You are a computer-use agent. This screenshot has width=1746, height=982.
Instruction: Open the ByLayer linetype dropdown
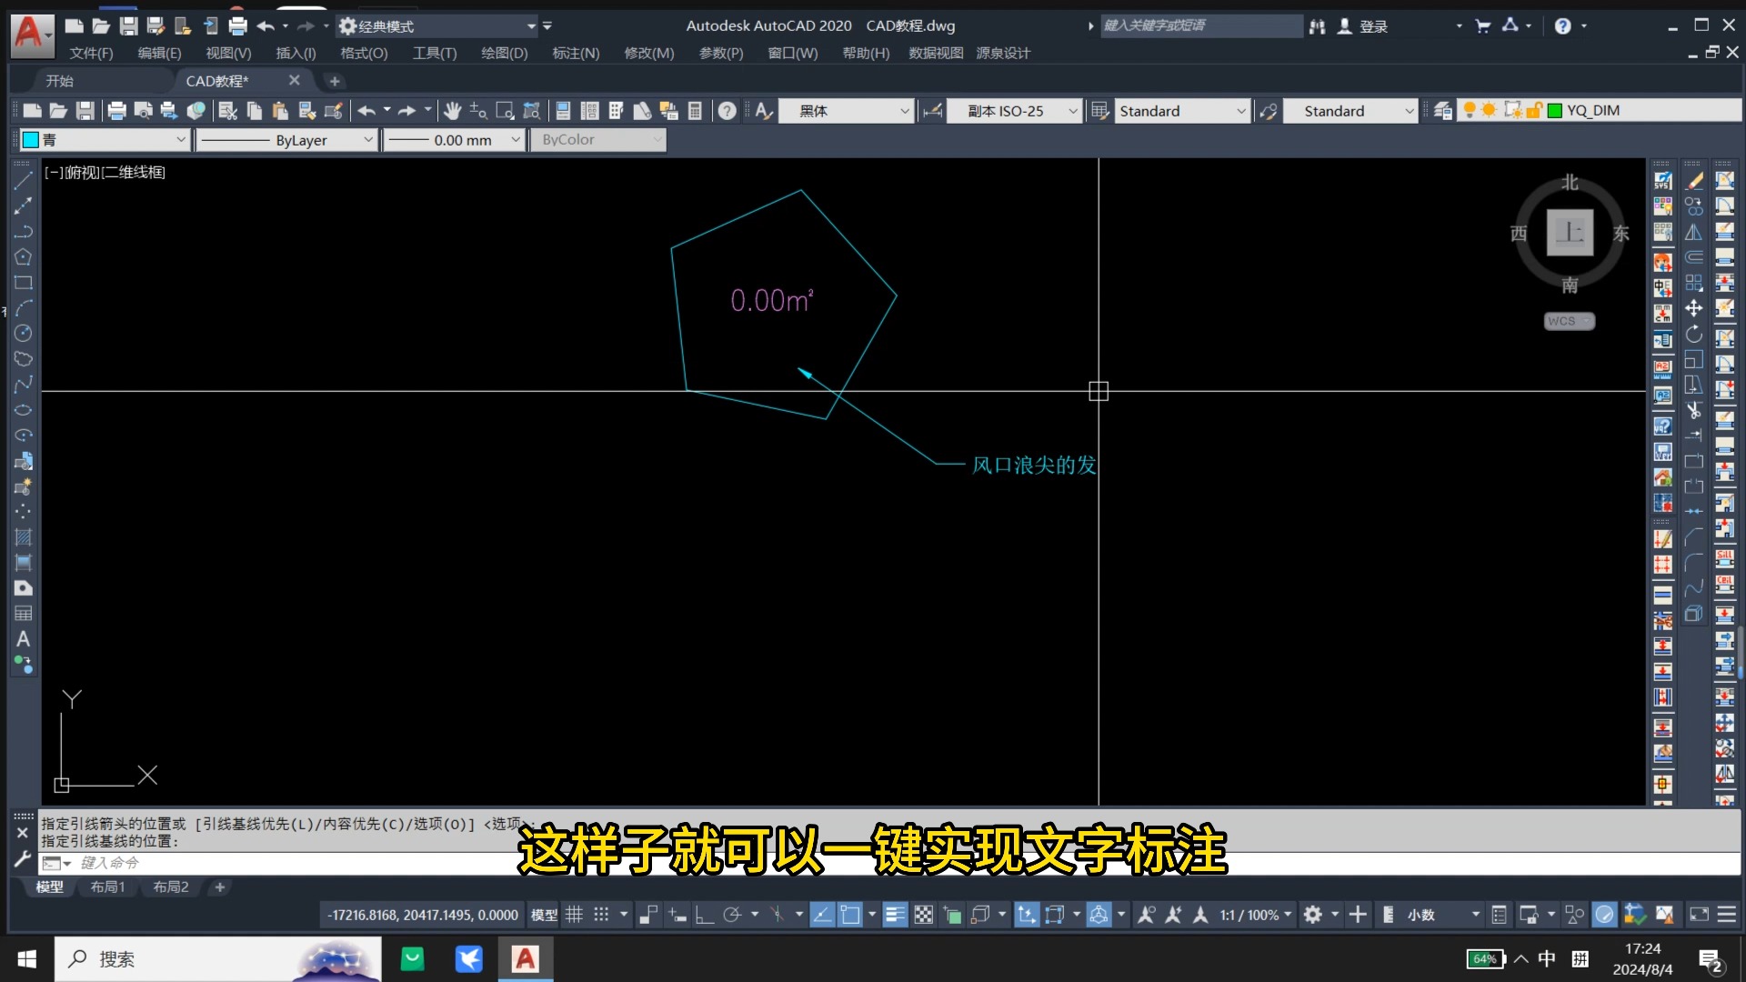[x=287, y=140]
